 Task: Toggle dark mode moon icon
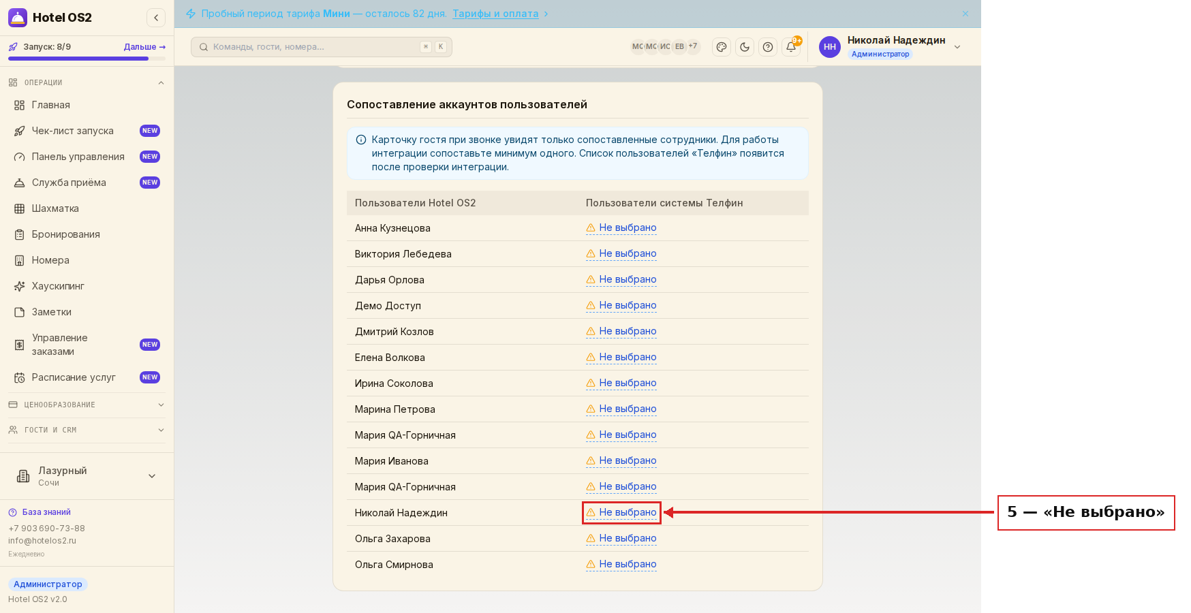click(745, 47)
